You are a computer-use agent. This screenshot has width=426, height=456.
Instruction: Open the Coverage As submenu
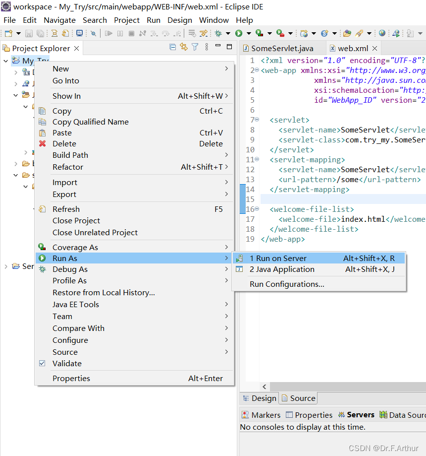click(134, 247)
